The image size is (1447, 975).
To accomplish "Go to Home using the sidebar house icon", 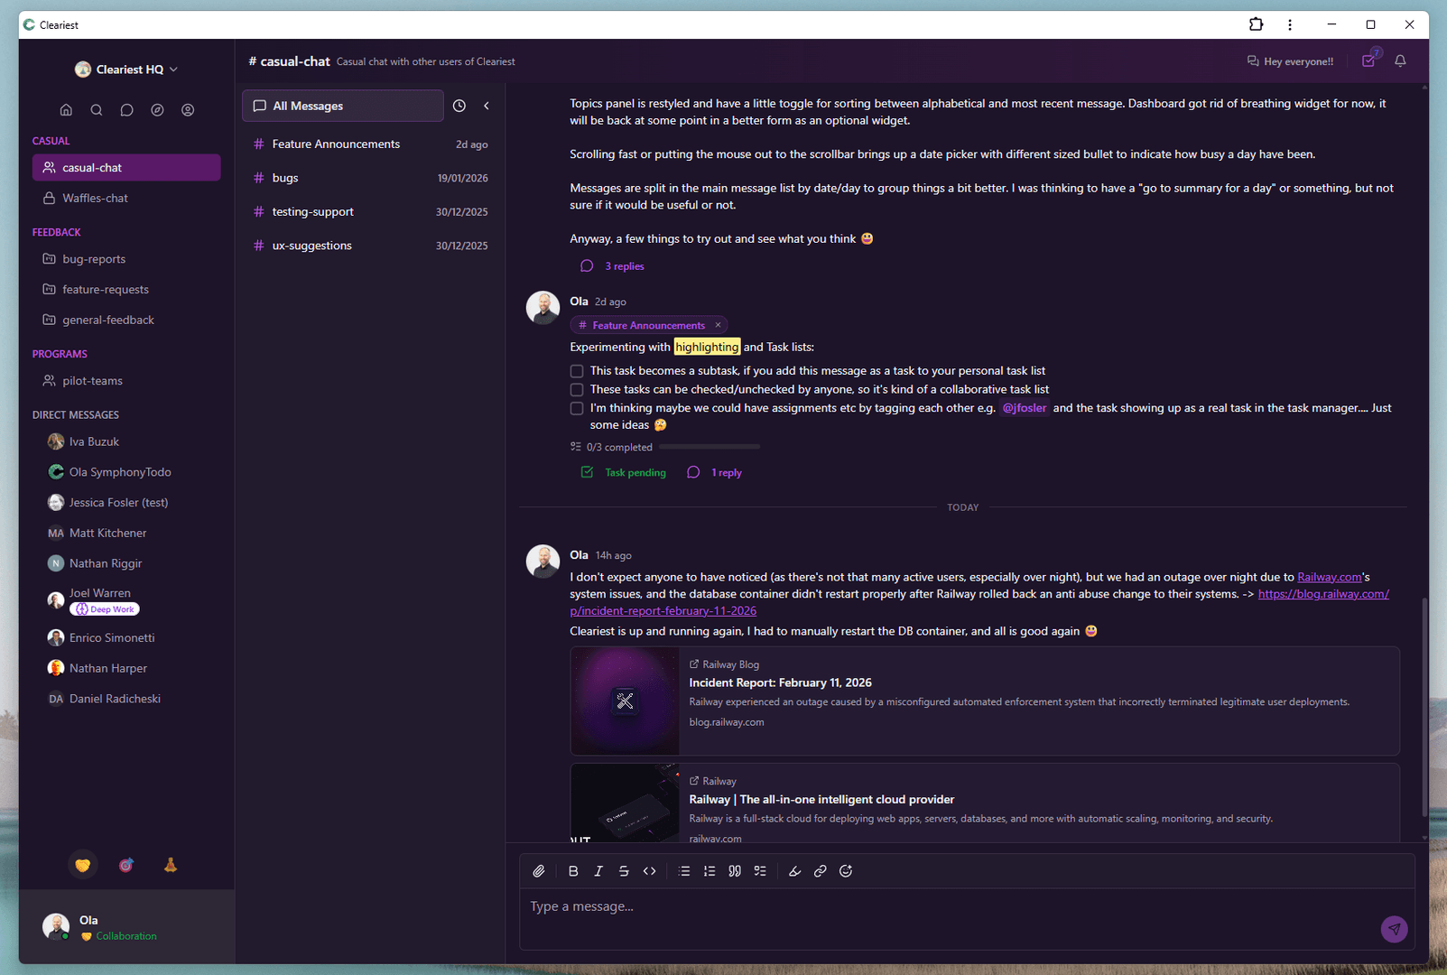I will click(x=66, y=109).
